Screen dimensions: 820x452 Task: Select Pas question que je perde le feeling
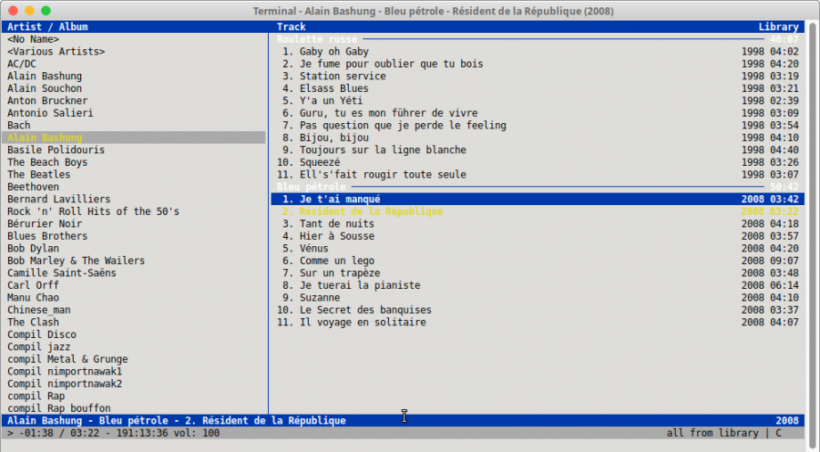coord(538,126)
